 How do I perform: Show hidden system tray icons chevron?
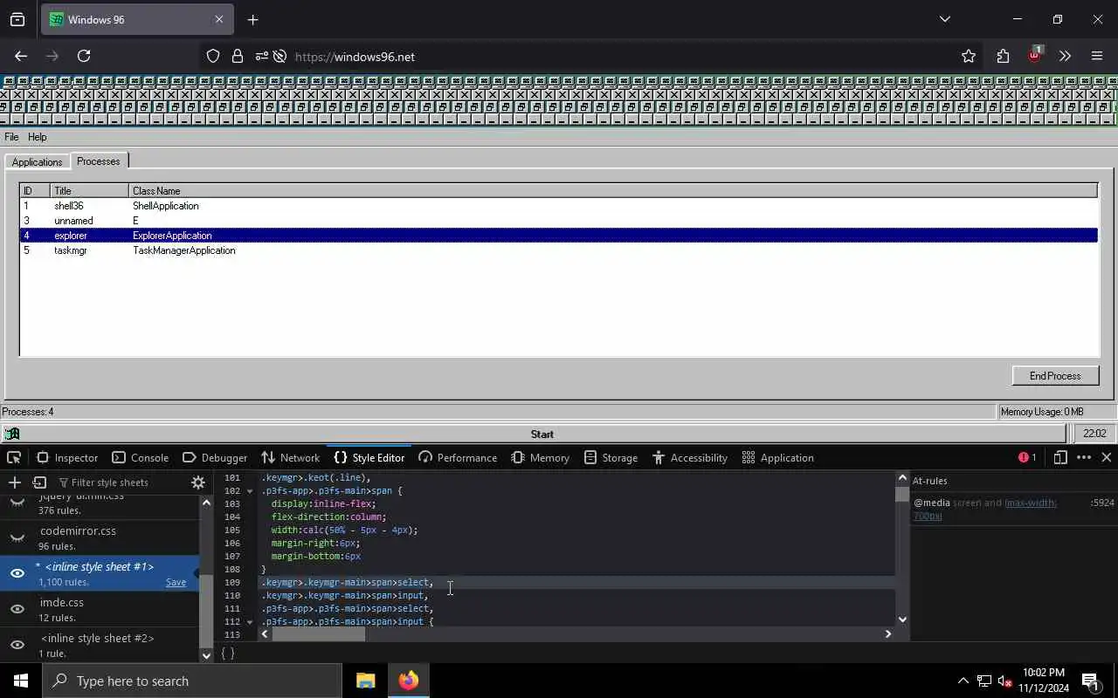click(963, 681)
